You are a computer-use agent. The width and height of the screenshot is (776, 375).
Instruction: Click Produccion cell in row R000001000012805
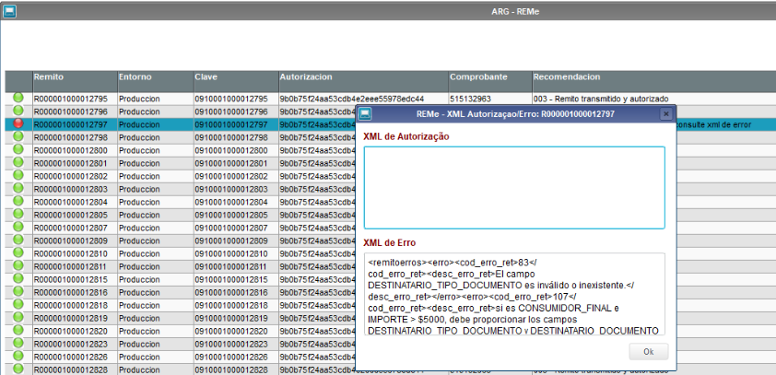pyautogui.click(x=156, y=215)
